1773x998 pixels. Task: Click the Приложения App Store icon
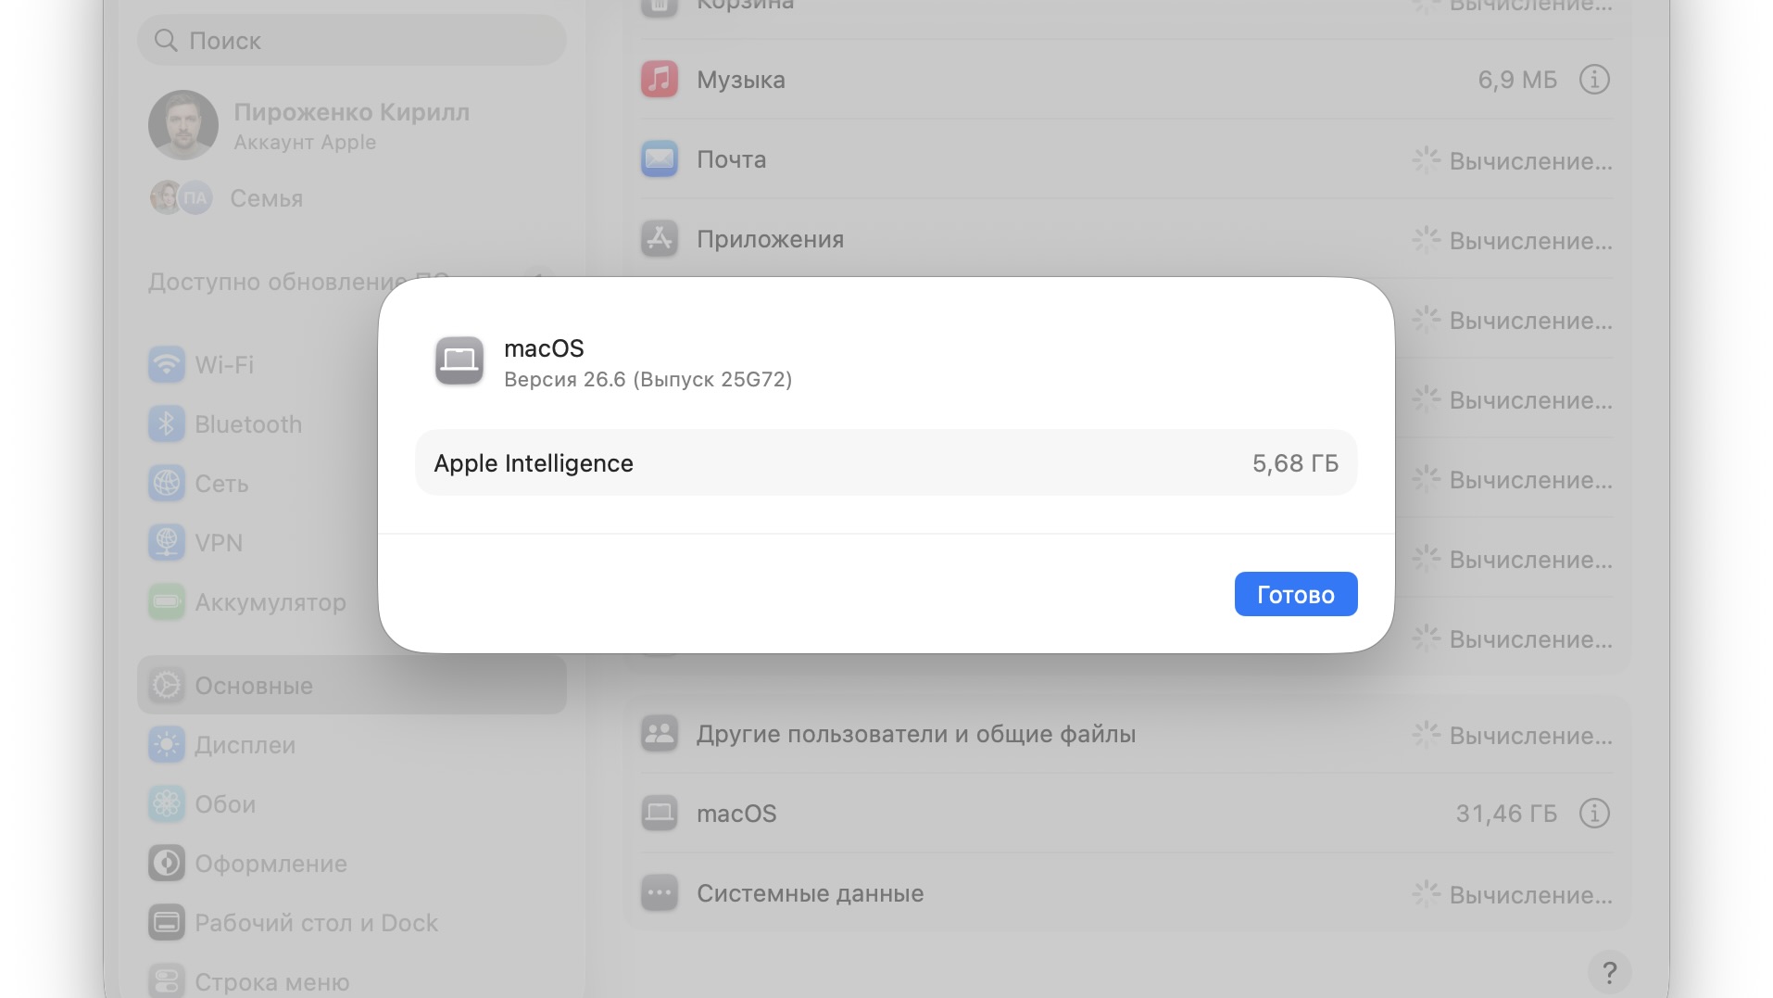[660, 239]
